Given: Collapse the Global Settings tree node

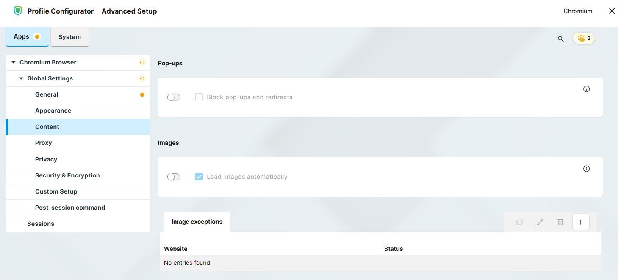Looking at the screenshot, I should point(21,78).
